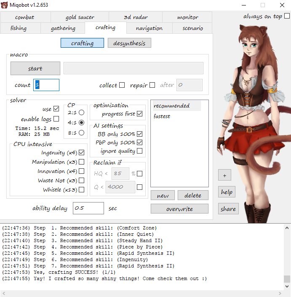
Task: Enable Manipulation (x3) checkbox
Action: [x=82, y=162]
